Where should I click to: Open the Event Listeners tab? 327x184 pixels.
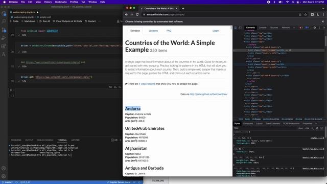[x=272, y=124]
